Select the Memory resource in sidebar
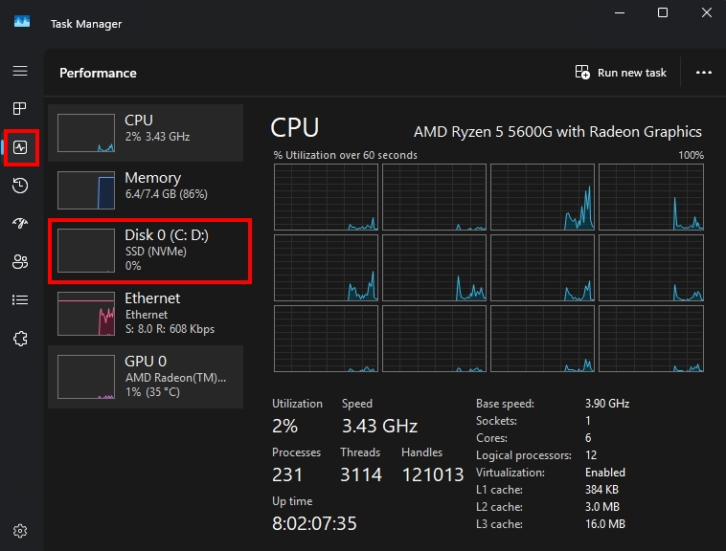The width and height of the screenshot is (726, 551). [146, 190]
